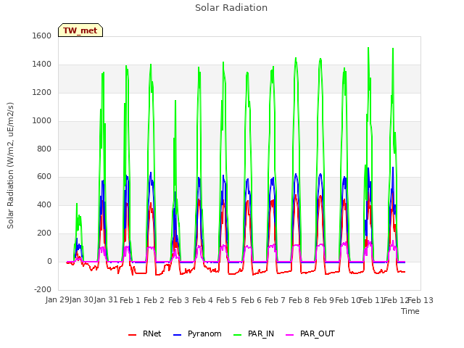Click the y-axis label Solar Radiation (W/m2, uE/m2/s)

[10, 165]
